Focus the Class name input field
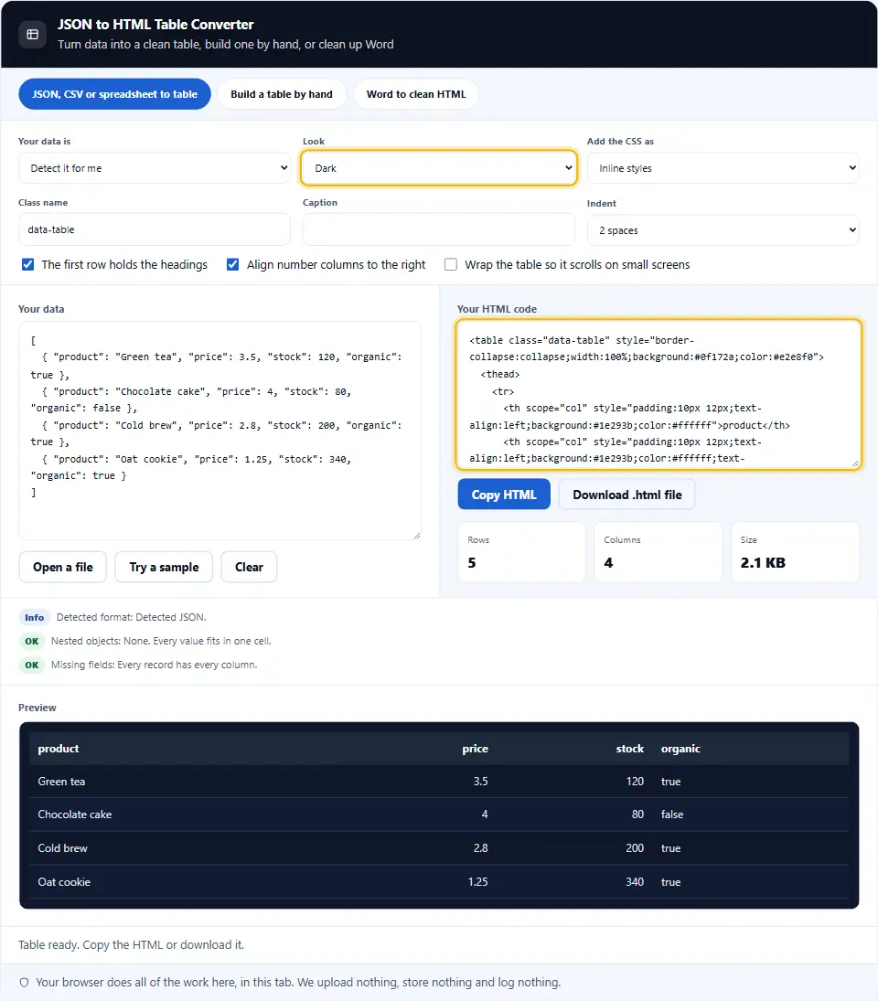The image size is (878, 1001). (155, 229)
